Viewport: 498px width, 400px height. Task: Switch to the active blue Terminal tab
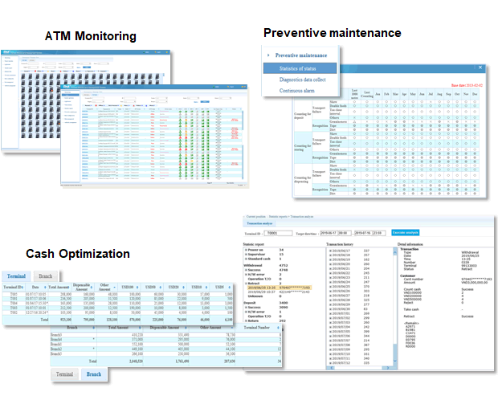point(16,276)
